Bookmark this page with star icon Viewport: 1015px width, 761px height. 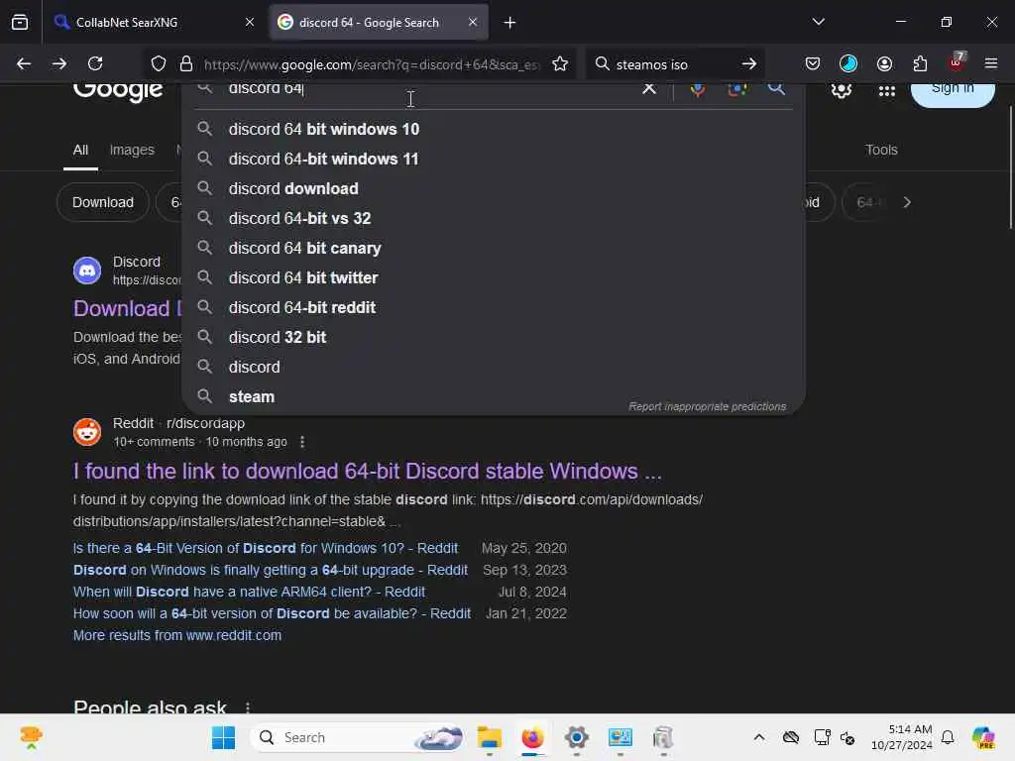560,63
